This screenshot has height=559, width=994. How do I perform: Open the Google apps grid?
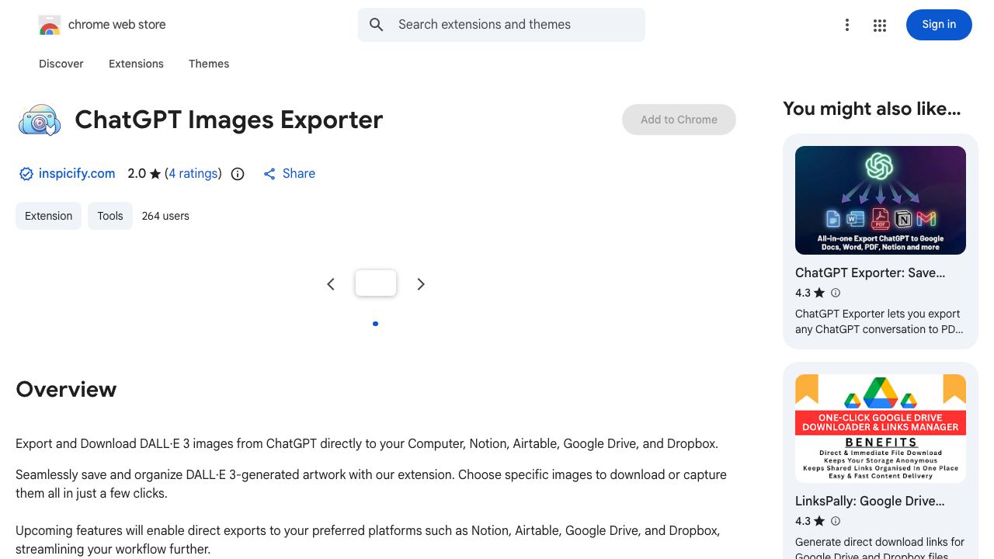[880, 26]
